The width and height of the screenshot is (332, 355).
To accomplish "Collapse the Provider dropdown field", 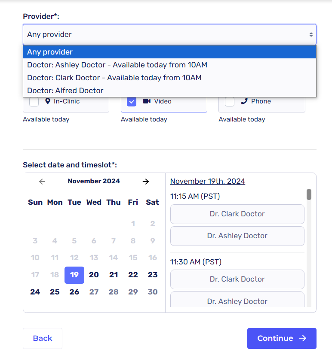I will 169,34.
